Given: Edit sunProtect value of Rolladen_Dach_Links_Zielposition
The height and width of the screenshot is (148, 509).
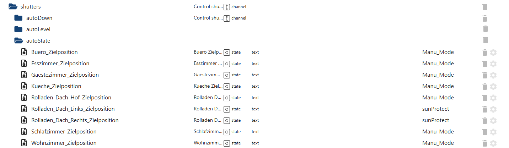Looking at the screenshot, I should (x=435, y=109).
